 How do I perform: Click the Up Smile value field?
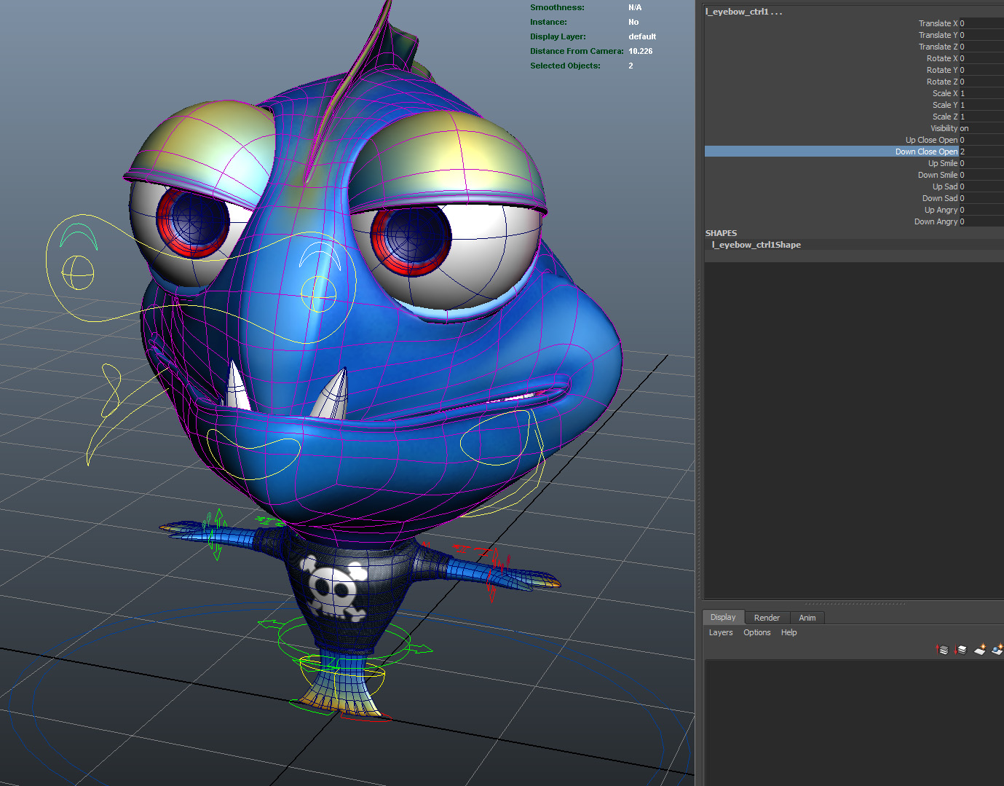980,163
